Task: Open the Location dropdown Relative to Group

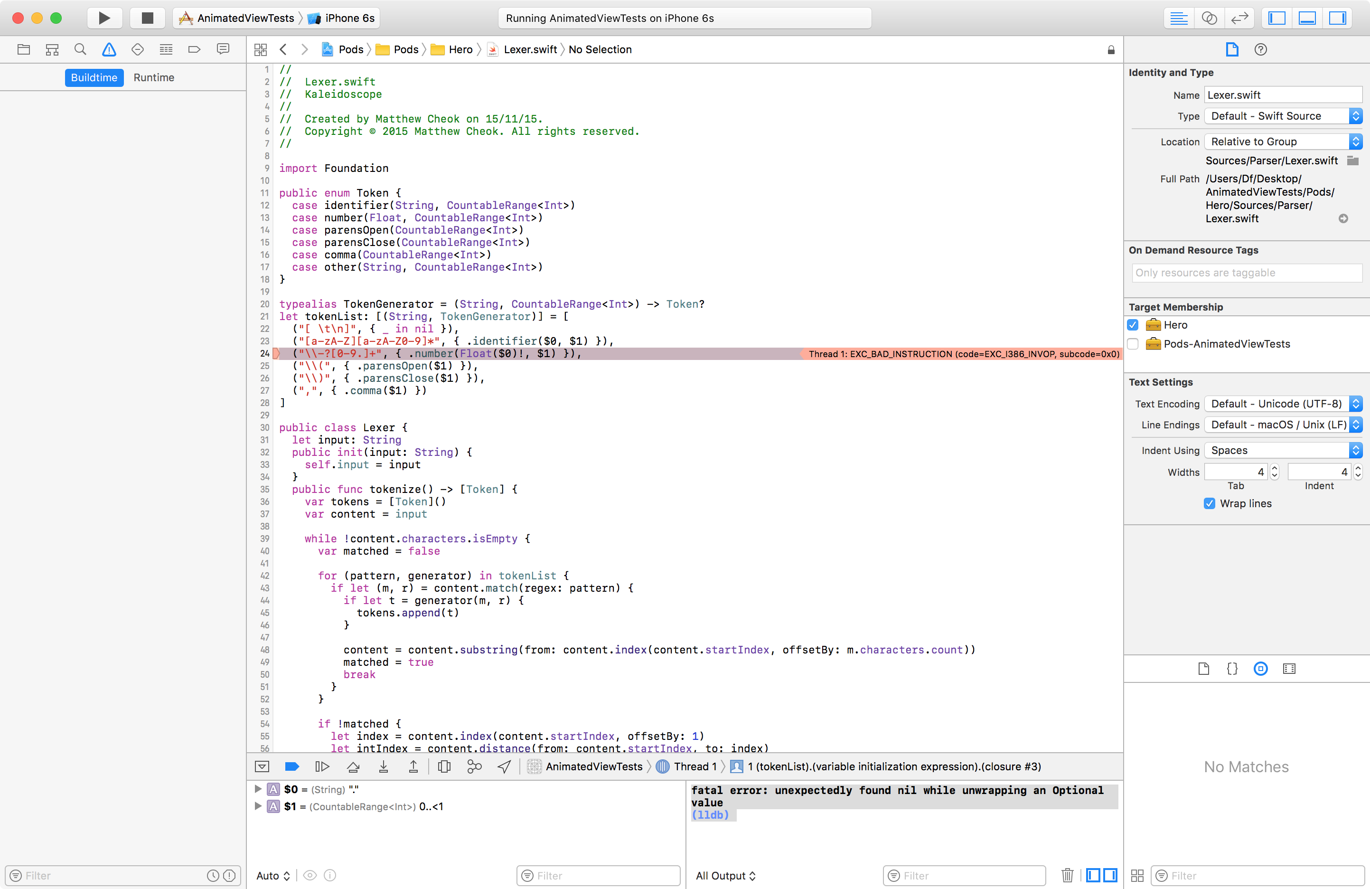Action: (1283, 142)
